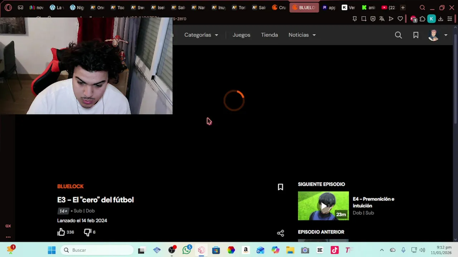Click the GX sidebar label
The width and height of the screenshot is (458, 257).
[x=8, y=226]
